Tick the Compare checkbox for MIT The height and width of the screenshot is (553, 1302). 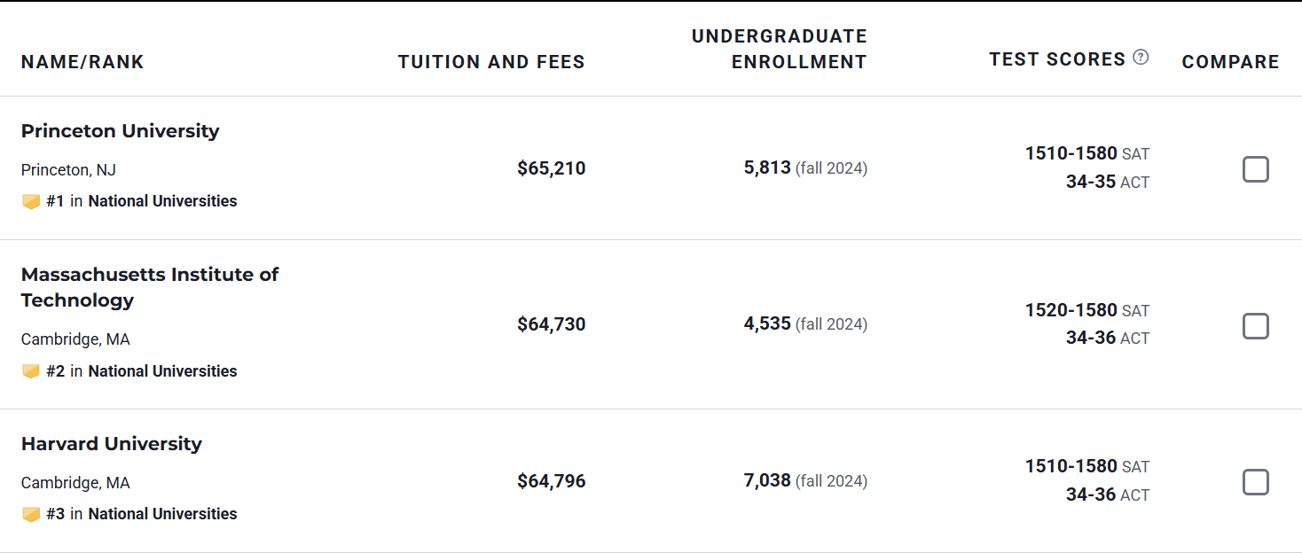point(1255,326)
